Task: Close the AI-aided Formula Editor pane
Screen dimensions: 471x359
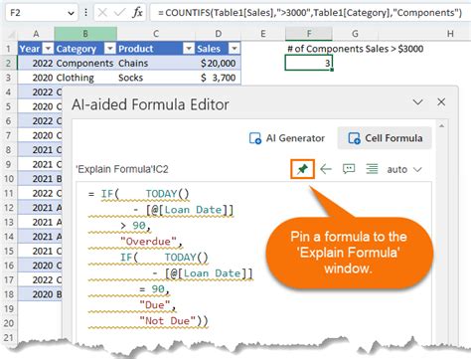Action: [x=441, y=102]
